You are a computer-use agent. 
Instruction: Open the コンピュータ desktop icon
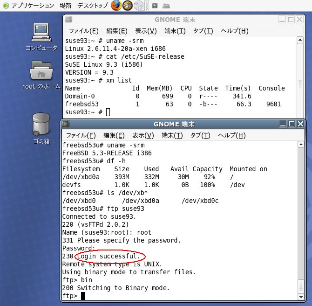pos(41,37)
